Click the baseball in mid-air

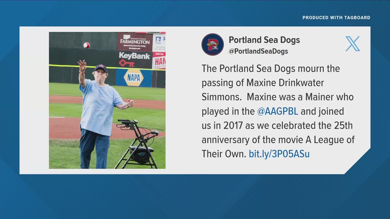[x=87, y=45]
